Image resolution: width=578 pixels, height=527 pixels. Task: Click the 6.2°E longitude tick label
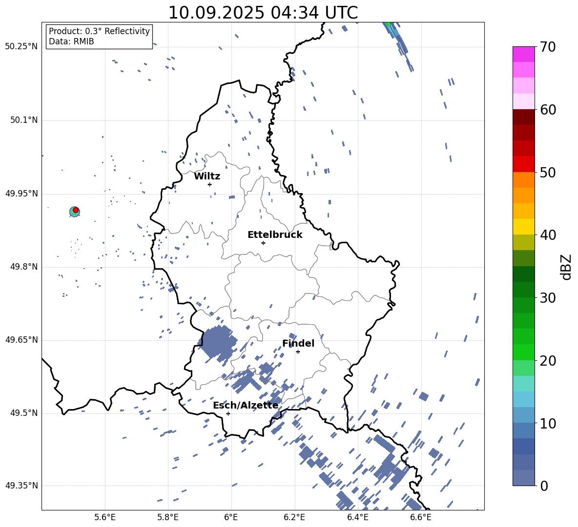click(294, 517)
